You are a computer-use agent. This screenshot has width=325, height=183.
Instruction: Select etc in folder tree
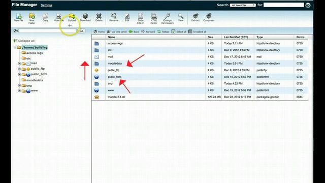(x=28, y=58)
